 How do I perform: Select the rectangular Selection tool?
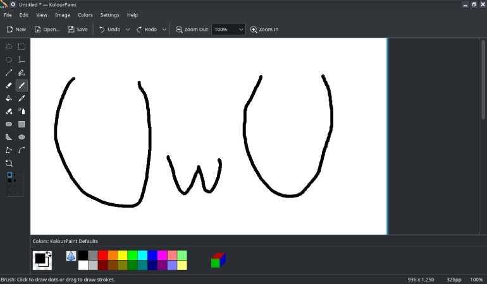tap(22, 47)
